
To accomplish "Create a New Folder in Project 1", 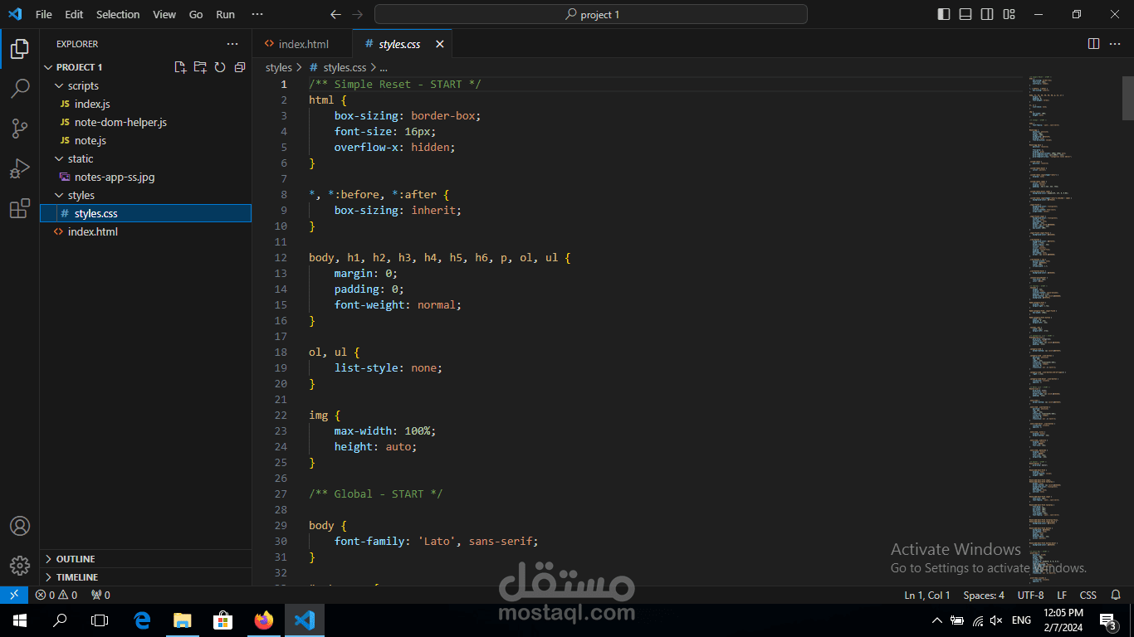I will pyautogui.click(x=200, y=67).
